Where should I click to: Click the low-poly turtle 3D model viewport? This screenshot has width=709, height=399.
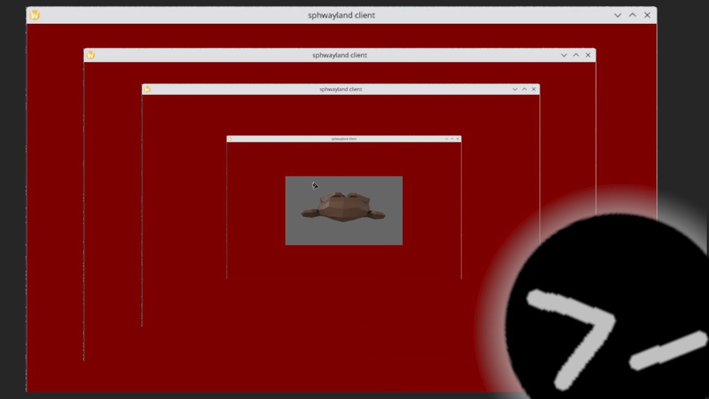344,211
